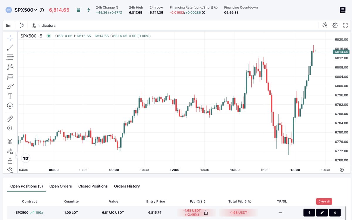The image size is (352, 220).
Task: Click the 12:00 time axis label
Action: (x=175, y=170)
